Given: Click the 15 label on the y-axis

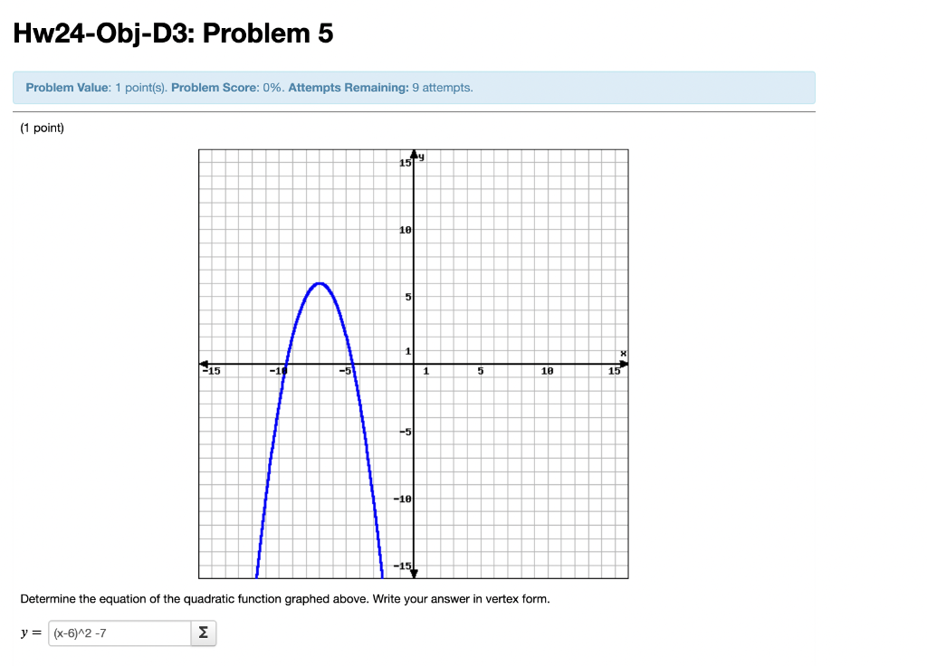Looking at the screenshot, I should (405, 163).
